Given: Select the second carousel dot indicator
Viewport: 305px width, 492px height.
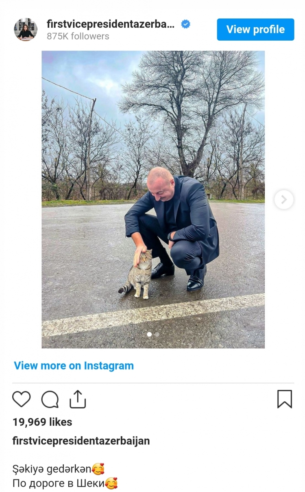Looking at the screenshot, I should 157,334.
